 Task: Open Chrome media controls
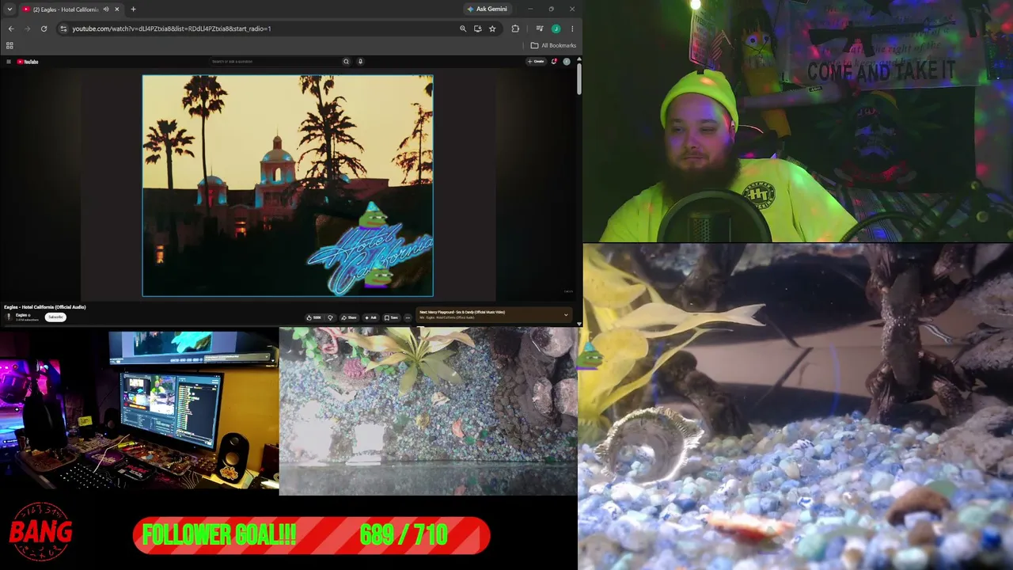(540, 28)
